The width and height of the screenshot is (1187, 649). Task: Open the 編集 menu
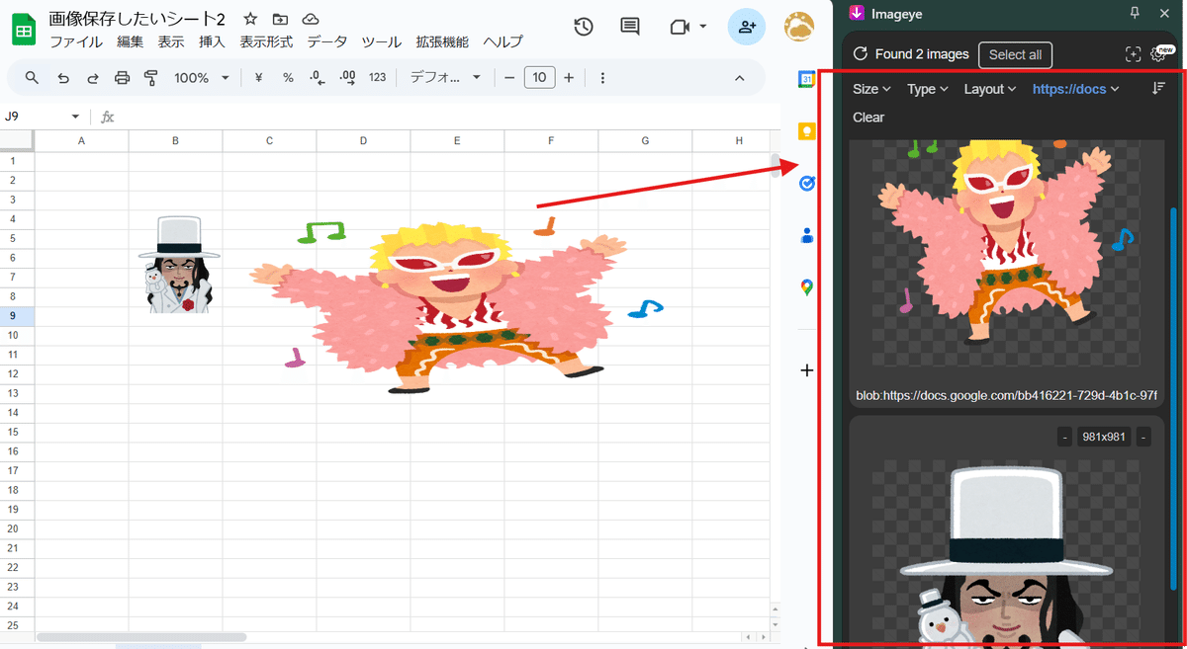[x=130, y=41]
